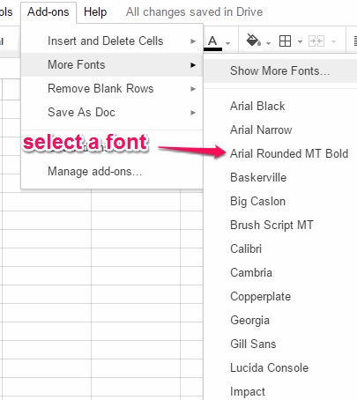Screen dimensions: 357x400
Task: Click the merge cells icon
Action: point(316,41)
